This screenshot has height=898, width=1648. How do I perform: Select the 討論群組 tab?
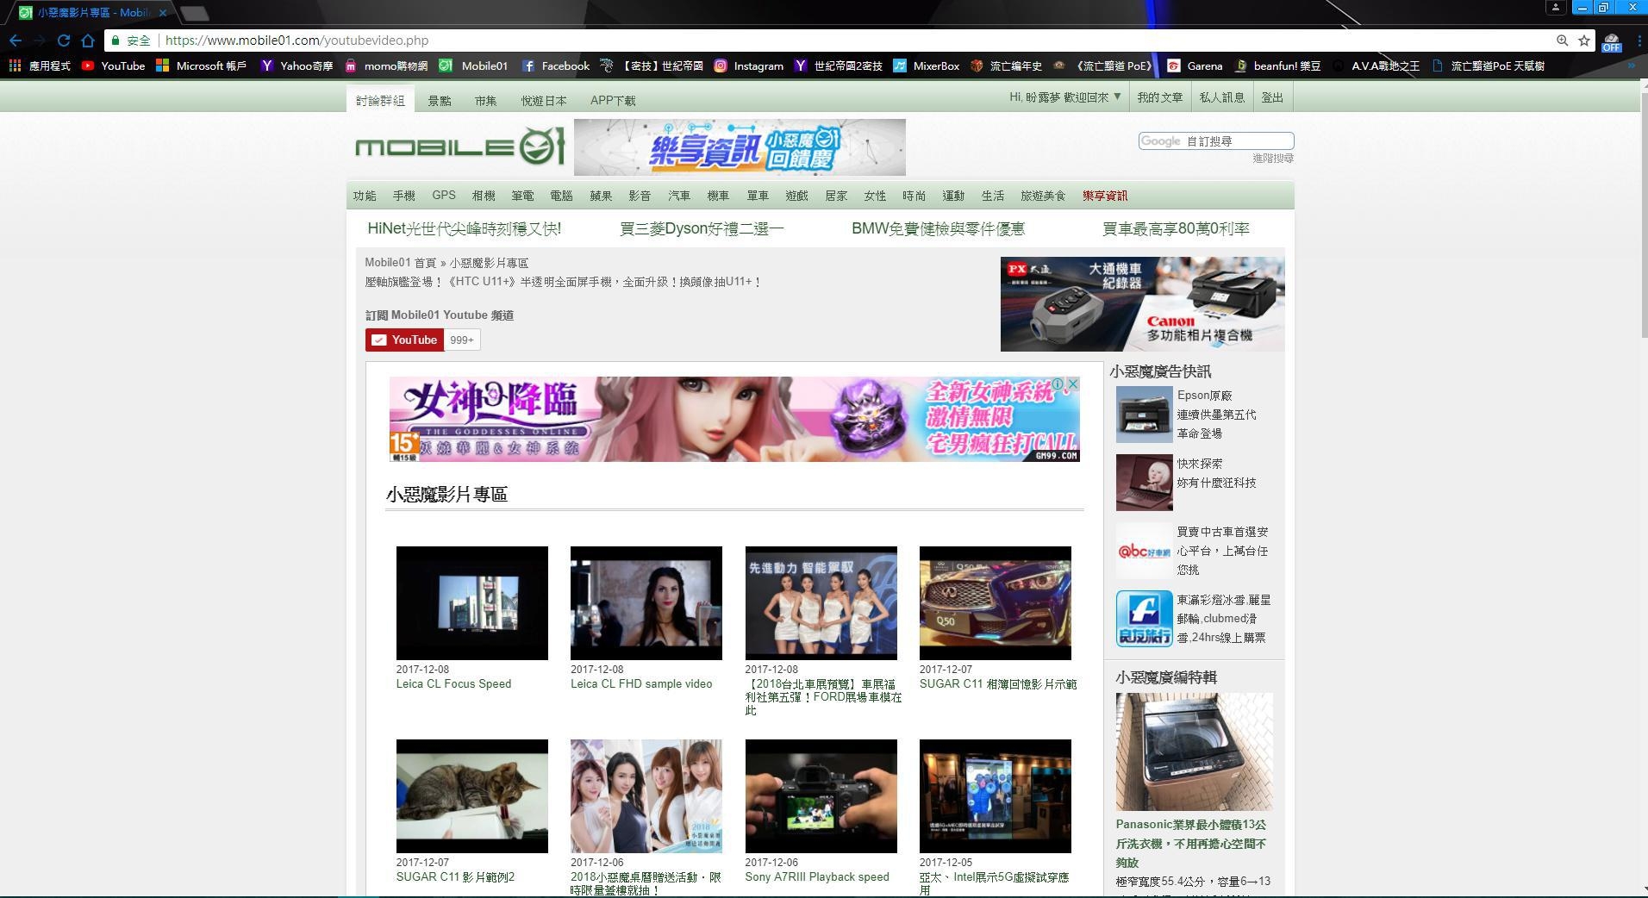(x=380, y=100)
